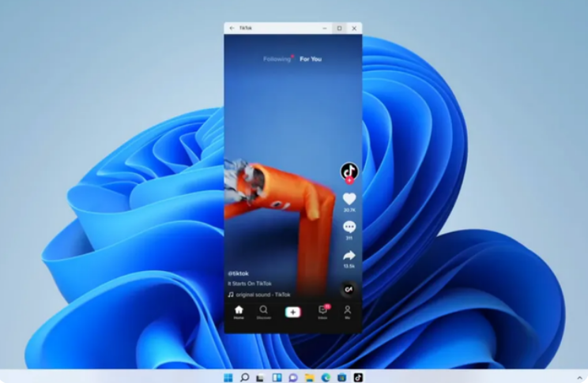Launch Microsoft Edge from the taskbar
This screenshot has height=383, width=588.
[326, 377]
